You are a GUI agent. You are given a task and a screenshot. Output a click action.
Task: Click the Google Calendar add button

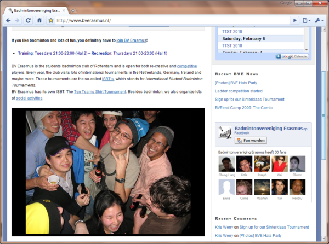coord(292,56)
